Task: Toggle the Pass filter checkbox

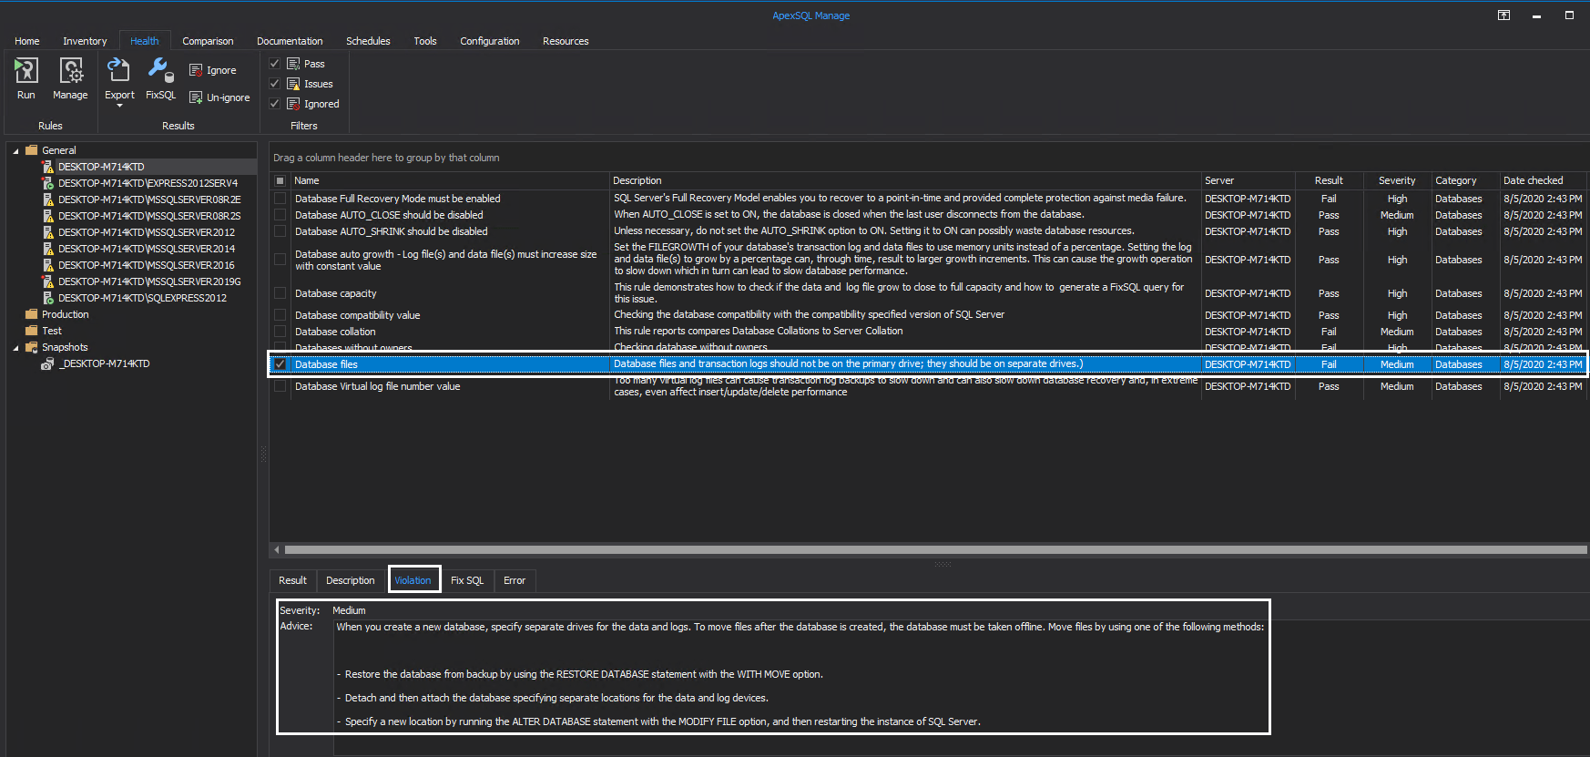Action: pos(274,64)
